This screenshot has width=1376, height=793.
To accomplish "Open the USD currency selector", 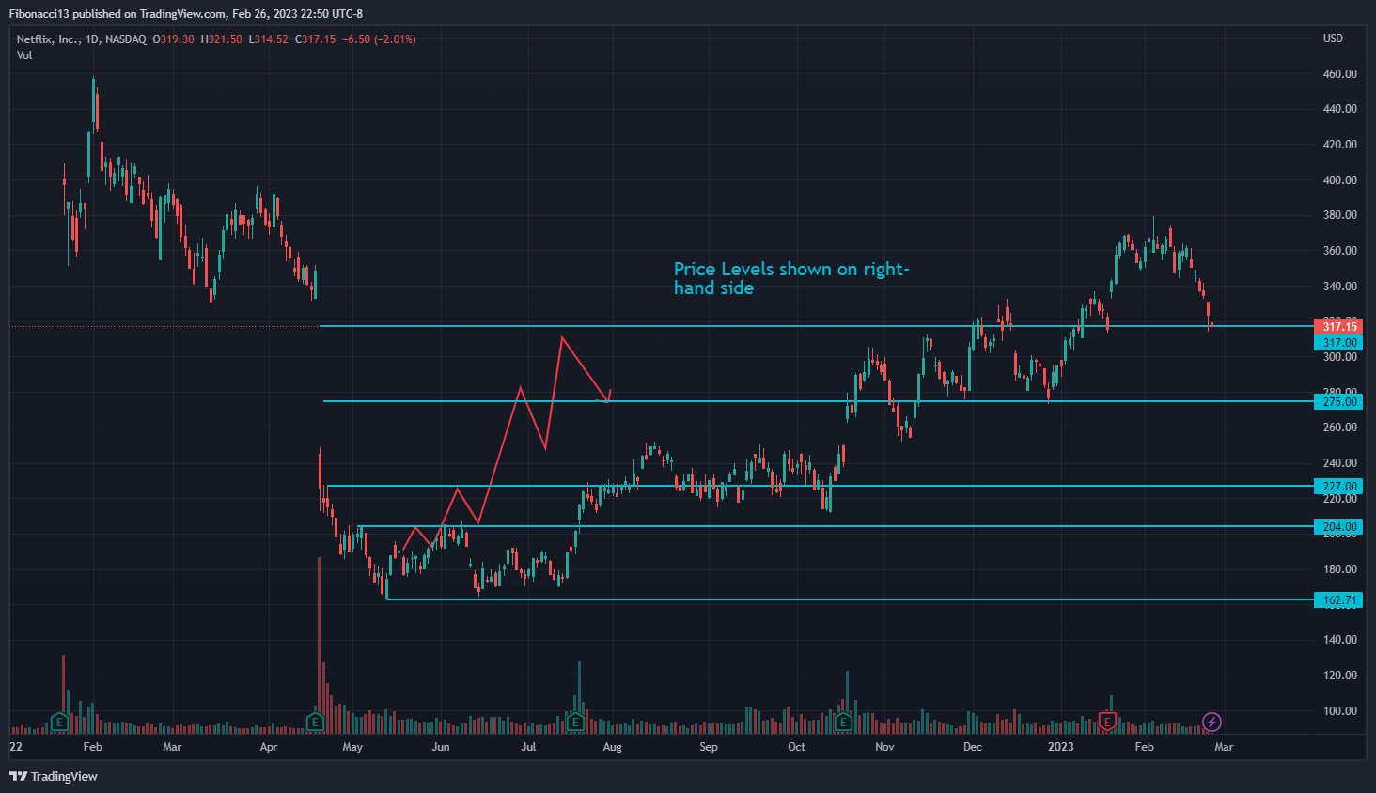I will click(x=1333, y=39).
